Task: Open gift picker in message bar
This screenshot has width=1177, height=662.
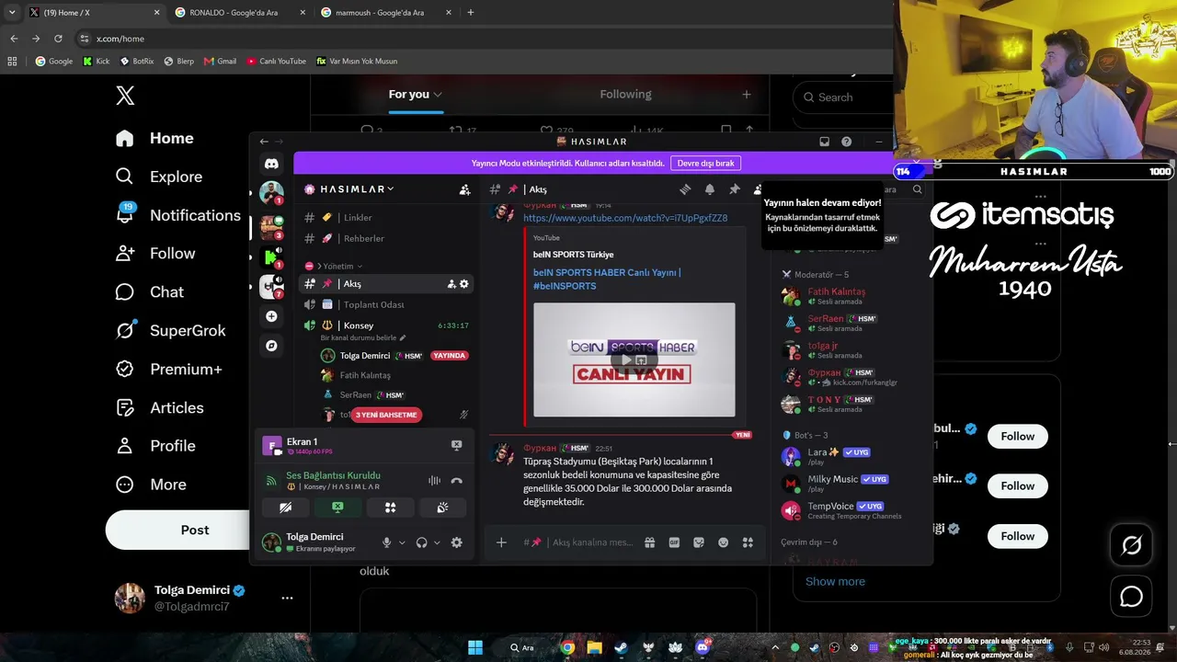Action: click(649, 542)
